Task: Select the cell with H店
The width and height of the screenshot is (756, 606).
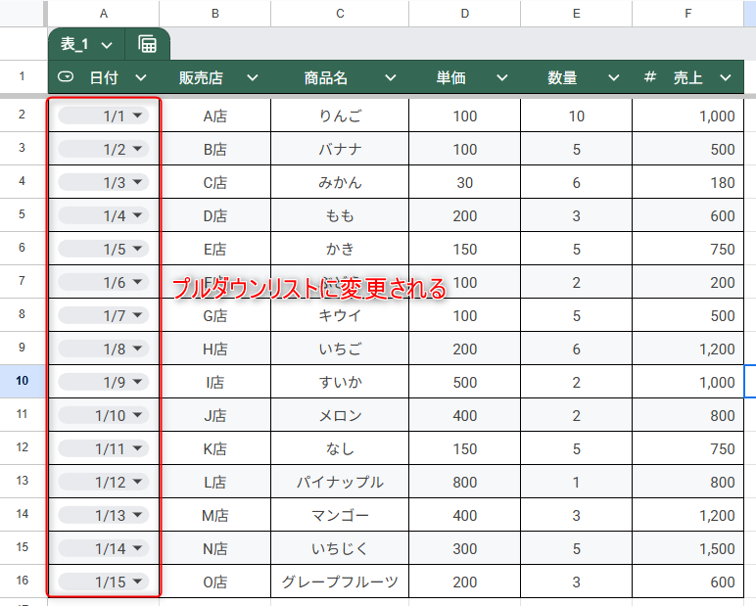Action: click(x=214, y=349)
